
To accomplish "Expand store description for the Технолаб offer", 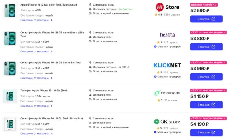I will click(x=36, y=106).
